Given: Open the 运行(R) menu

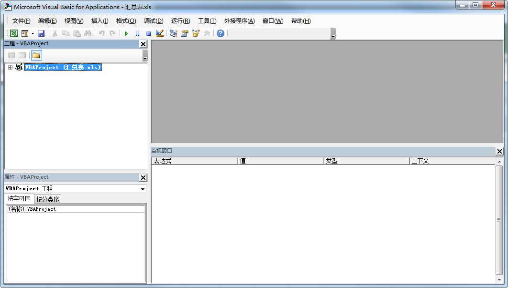Looking at the screenshot, I should [180, 21].
